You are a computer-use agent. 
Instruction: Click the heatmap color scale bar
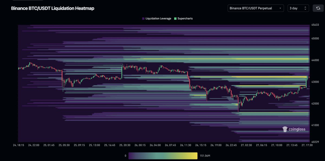click(163, 156)
